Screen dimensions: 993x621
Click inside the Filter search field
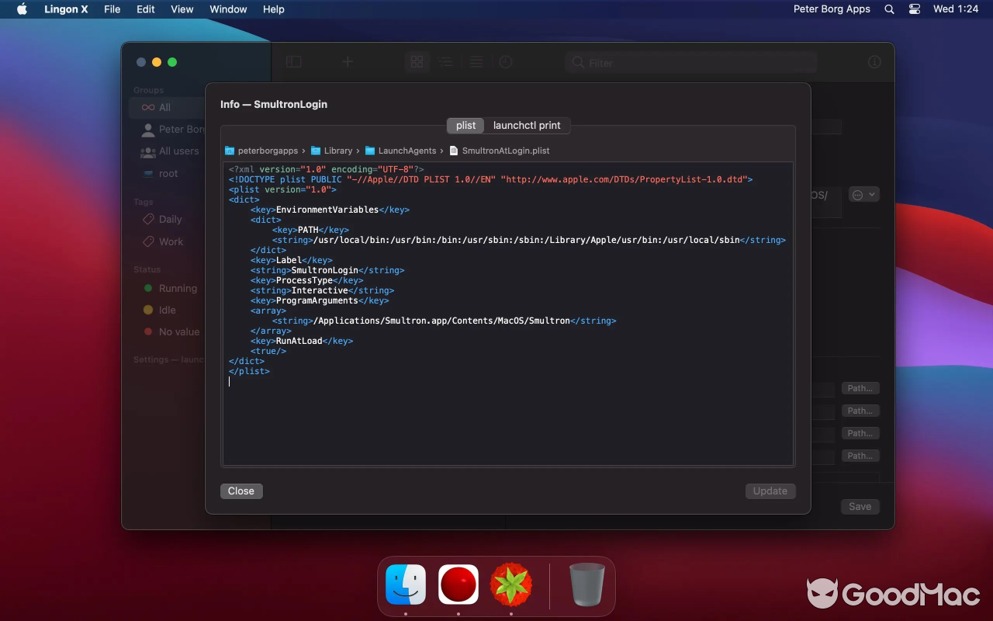[x=690, y=62]
